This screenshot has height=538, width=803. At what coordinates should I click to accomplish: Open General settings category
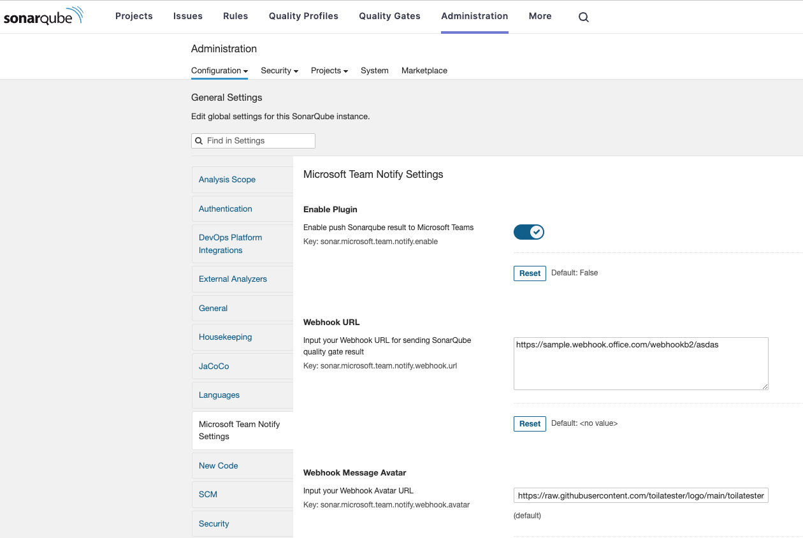(242, 308)
